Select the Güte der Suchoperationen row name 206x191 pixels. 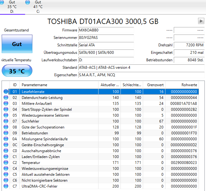pos(43,127)
